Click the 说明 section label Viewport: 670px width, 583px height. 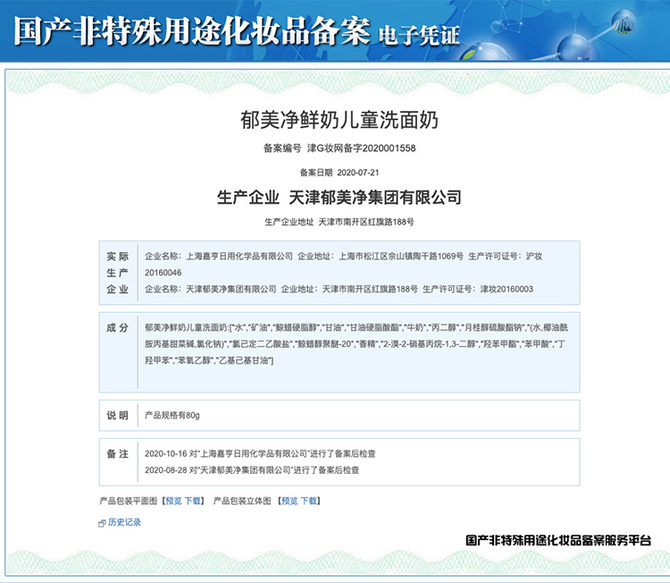coord(118,415)
